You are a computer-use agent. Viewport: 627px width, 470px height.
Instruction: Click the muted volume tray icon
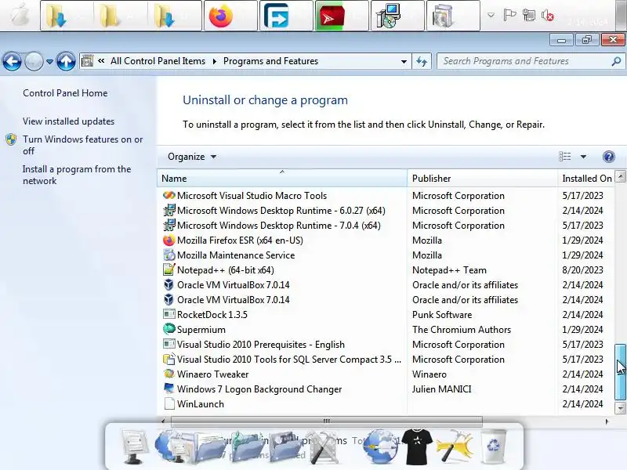pos(547,16)
